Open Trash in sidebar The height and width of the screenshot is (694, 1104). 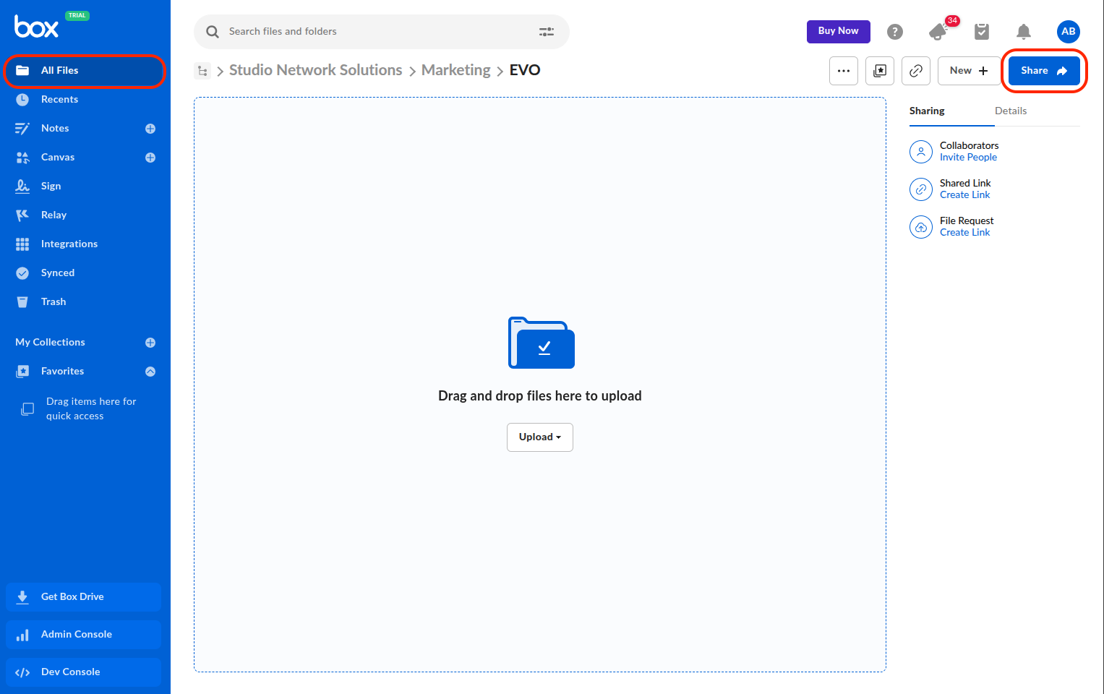(54, 301)
